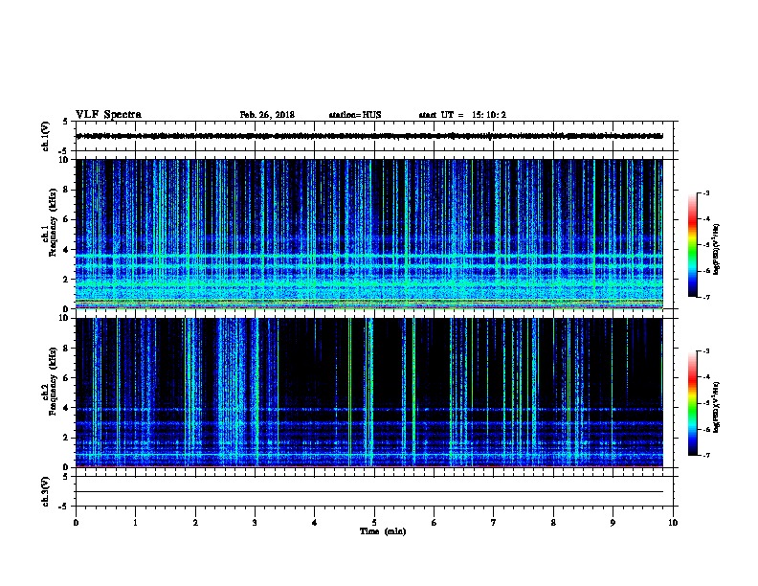This screenshot has height=586, width=758.
Task: Click time axis tick label "2"
Action: point(195,523)
